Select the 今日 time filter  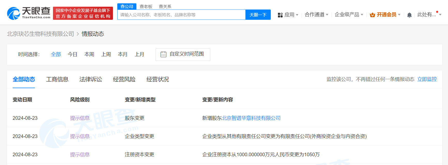click(x=72, y=54)
